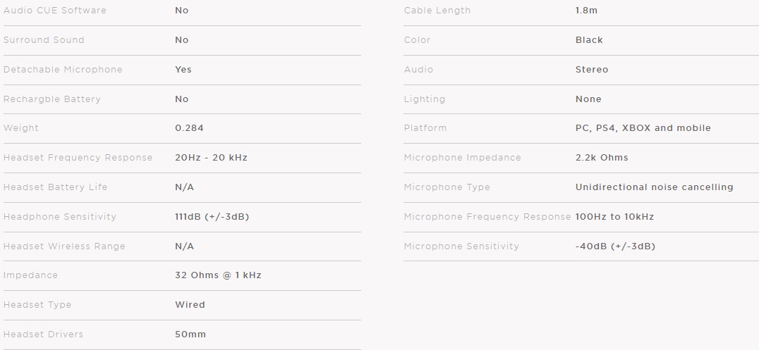Select the Unidirectional noise cancelling text
Image resolution: width=759 pixels, height=350 pixels.
pos(654,187)
